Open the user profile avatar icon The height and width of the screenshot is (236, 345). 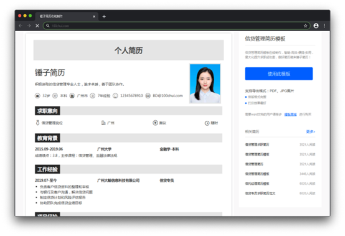(316, 26)
